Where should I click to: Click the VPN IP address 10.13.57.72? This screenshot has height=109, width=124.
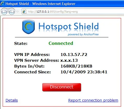tap(74, 55)
